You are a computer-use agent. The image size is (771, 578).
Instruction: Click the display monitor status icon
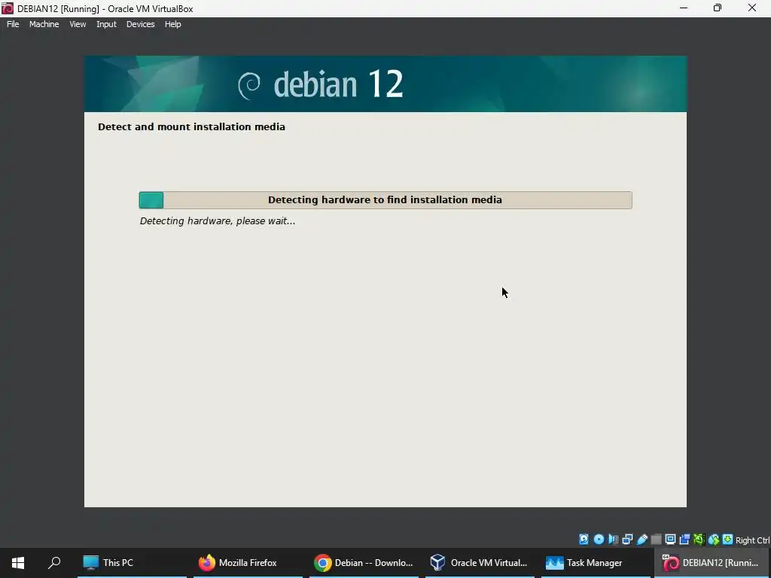670,539
